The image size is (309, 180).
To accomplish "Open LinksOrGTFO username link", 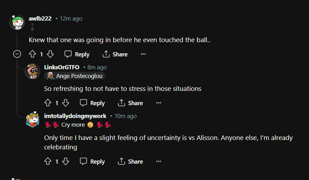I will pyautogui.click(x=62, y=67).
